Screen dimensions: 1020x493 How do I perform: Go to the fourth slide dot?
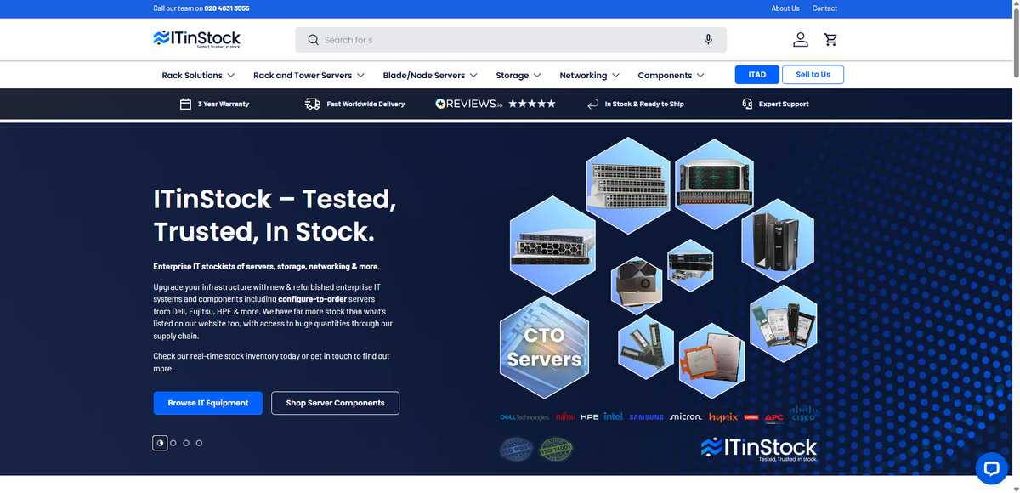[x=199, y=443]
